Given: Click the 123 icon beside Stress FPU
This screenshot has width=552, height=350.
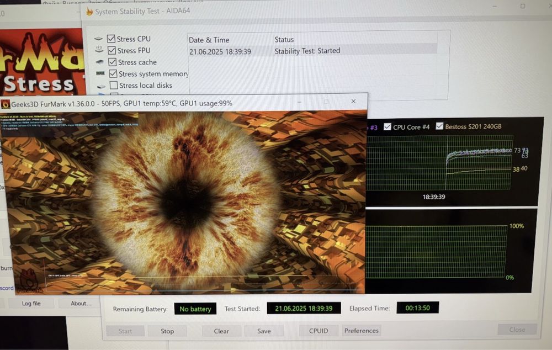Looking at the screenshot, I should (99, 50).
